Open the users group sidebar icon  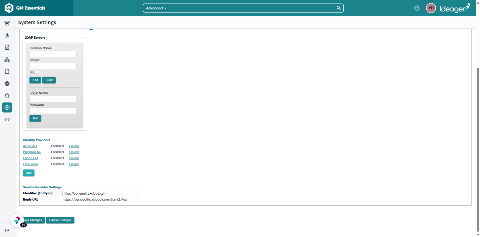[x=7, y=83]
